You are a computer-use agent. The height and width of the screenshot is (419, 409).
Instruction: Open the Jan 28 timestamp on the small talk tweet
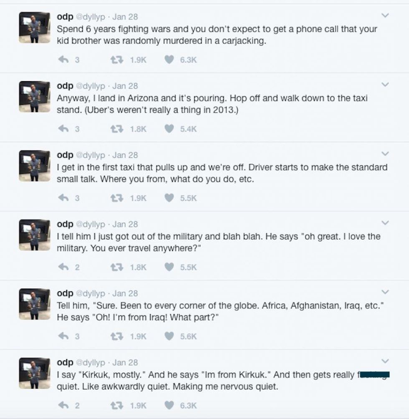pos(125,155)
